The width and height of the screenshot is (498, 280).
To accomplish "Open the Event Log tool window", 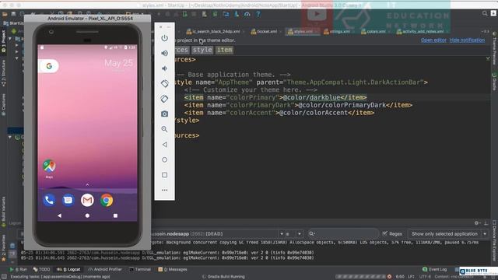I will (434, 270).
